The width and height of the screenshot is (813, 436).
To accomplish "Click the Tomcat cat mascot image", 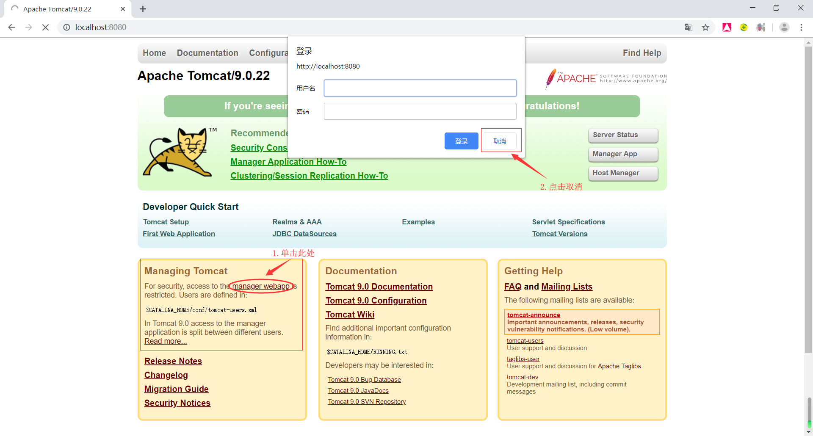I will (180, 152).
